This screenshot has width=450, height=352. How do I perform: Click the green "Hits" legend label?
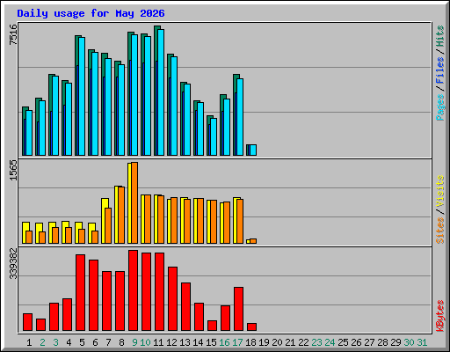coord(440,36)
